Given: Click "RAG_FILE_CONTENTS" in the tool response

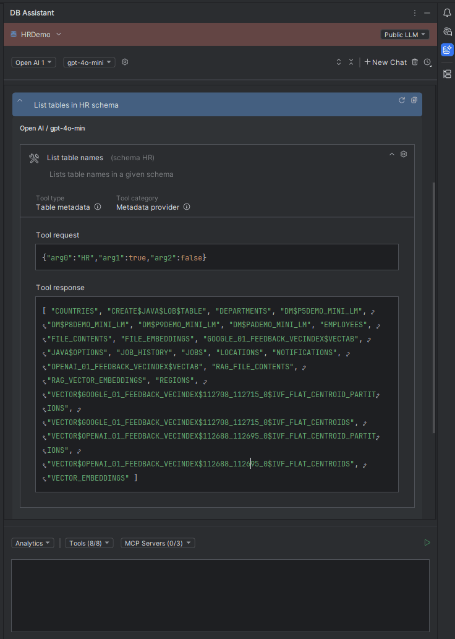Looking at the screenshot, I should [253, 367].
